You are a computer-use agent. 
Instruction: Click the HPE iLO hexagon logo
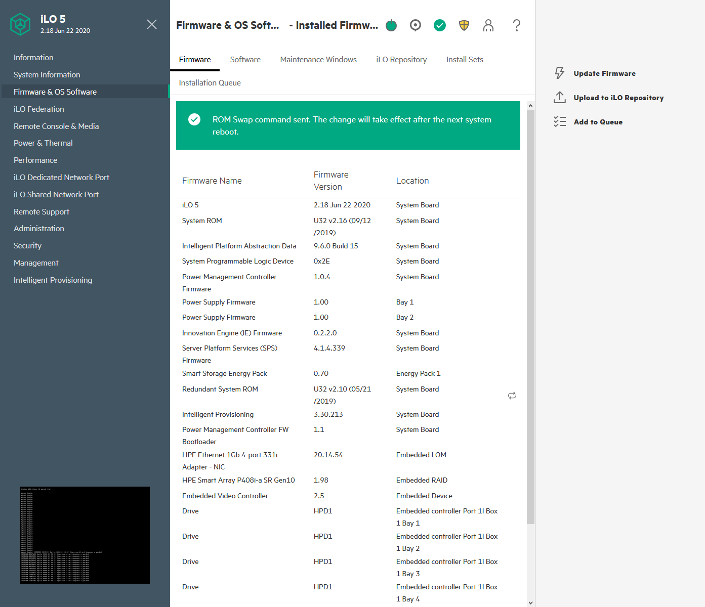tap(20, 24)
